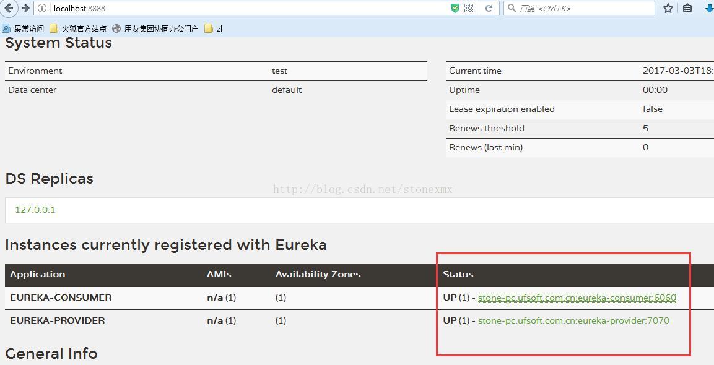Reload the page with the refresh icon
Viewport: 714px width, 365px height.
click(x=489, y=8)
